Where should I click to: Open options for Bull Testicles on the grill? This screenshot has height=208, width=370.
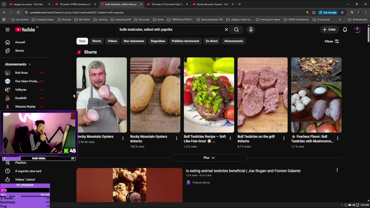pyautogui.click(x=284, y=138)
